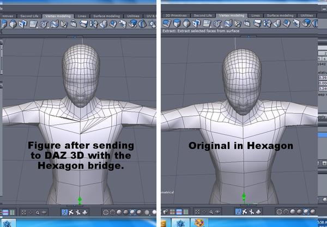The height and width of the screenshot is (227, 327).
Task: Toggle highlighted shaded-sphere display mode in DAZ bridge window
Action: click(132, 212)
